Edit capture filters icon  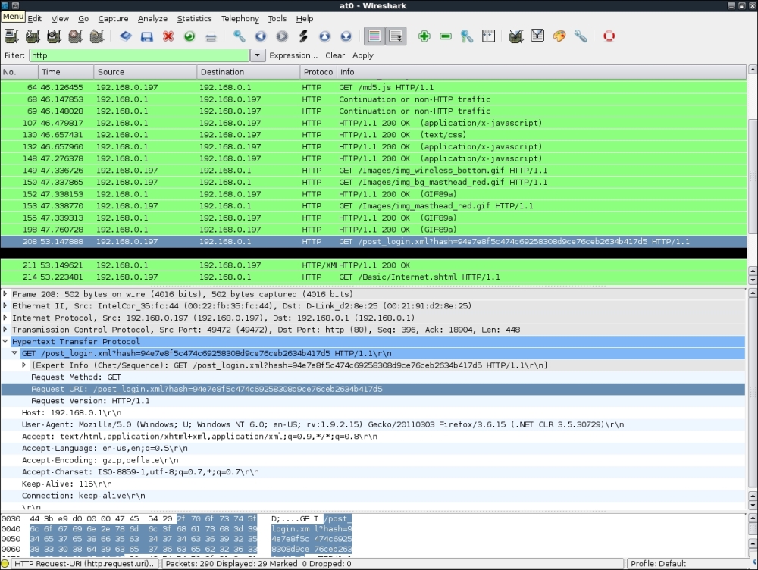pyautogui.click(x=516, y=36)
